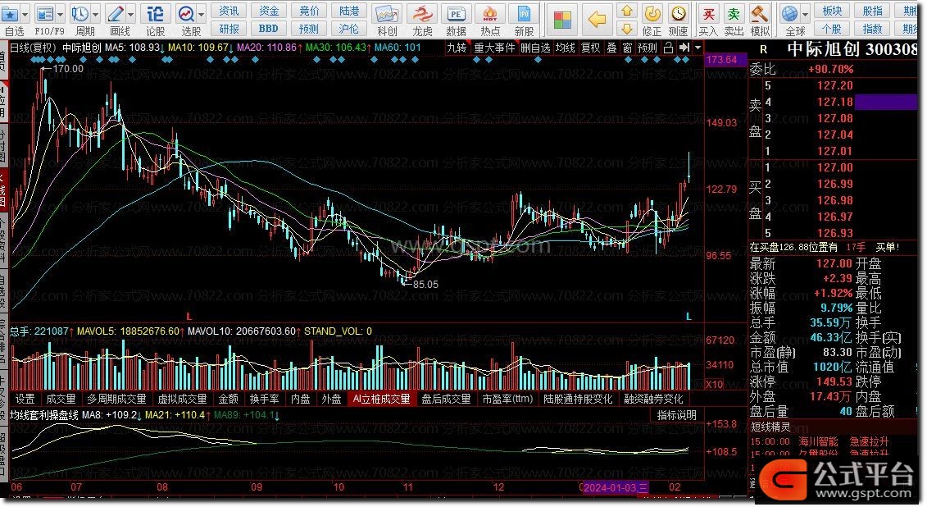Click the yellow down arrow icon

(627, 29)
